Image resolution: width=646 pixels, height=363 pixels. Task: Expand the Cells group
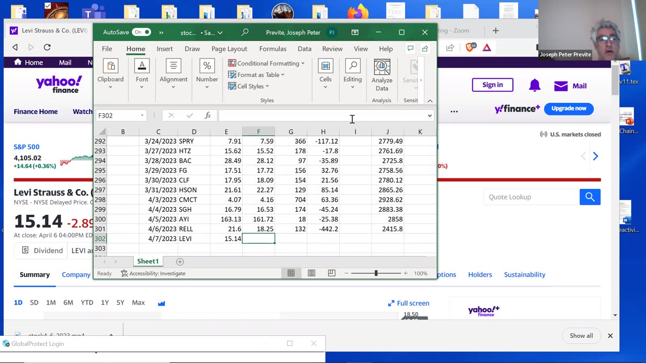pyautogui.click(x=326, y=74)
